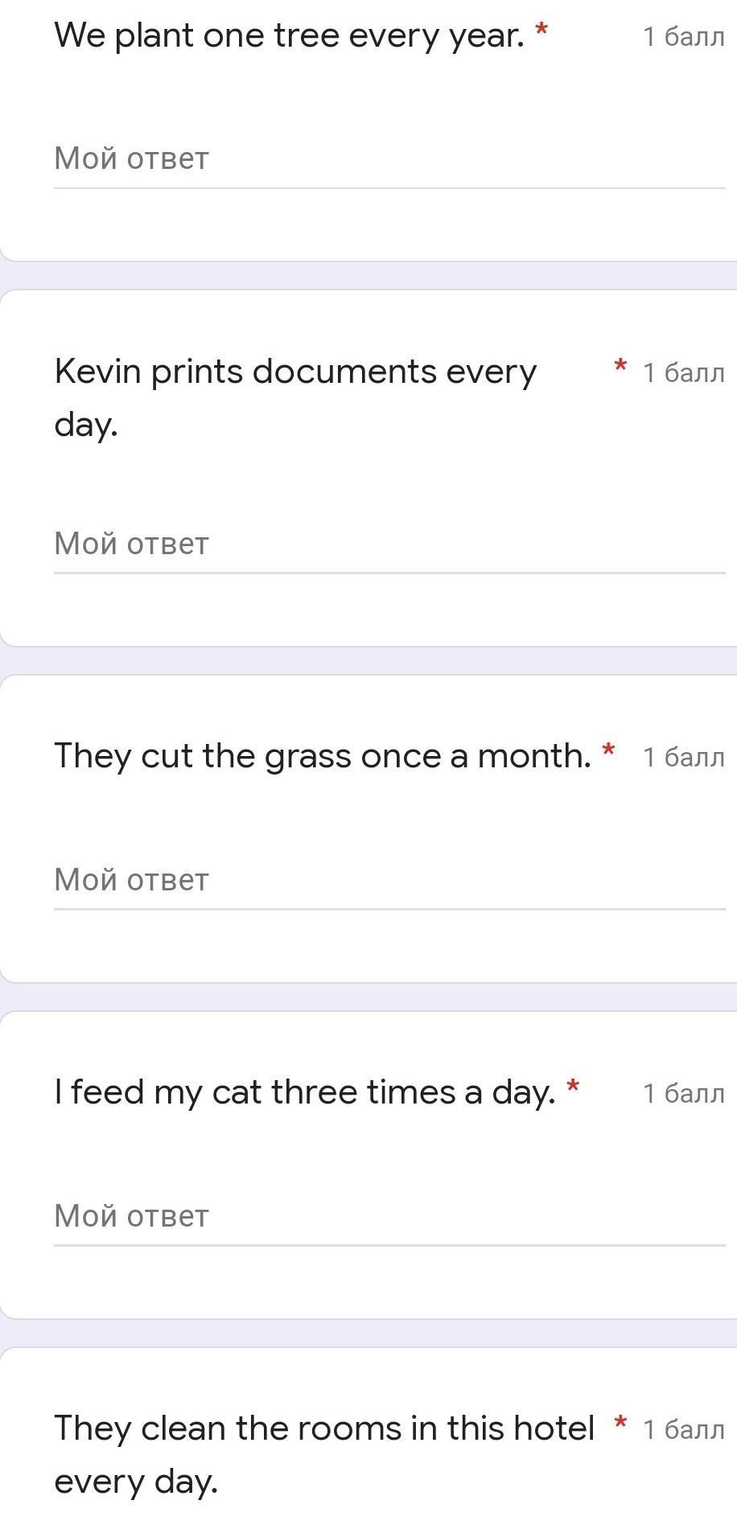Click the '1 балл' label beside the cat question

[684, 1094]
